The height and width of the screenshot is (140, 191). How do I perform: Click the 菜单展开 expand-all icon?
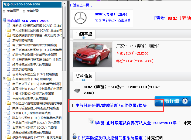pyautogui.click(x=4, y=11)
